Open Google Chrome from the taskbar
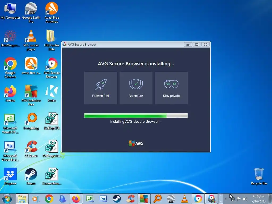The width and height of the screenshot is (272, 204). tap(49, 199)
